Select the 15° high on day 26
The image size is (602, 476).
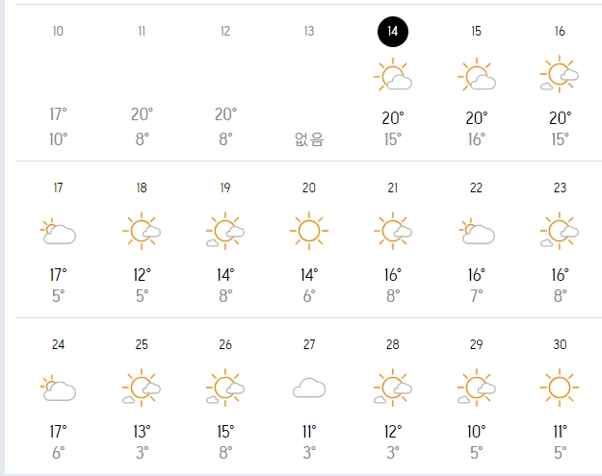point(225,432)
